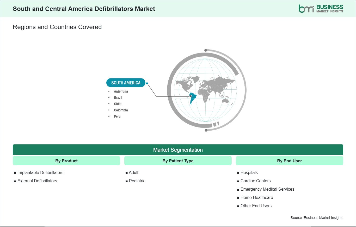Click Colombia in the country list
This screenshot has width=356, height=227.
click(121, 110)
